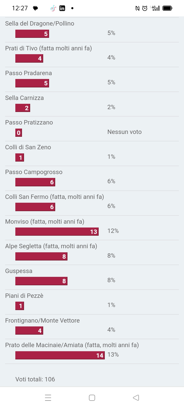Tap the 4G signal strength icon

click(x=155, y=8)
